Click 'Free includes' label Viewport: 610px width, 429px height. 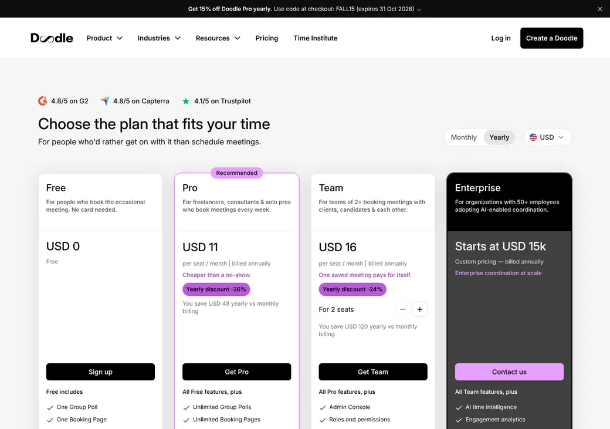pos(64,391)
